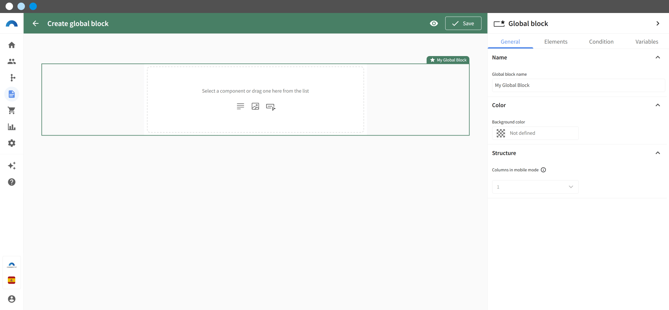Click the Not defined background color field
This screenshot has height=310, width=669.
(x=535, y=133)
